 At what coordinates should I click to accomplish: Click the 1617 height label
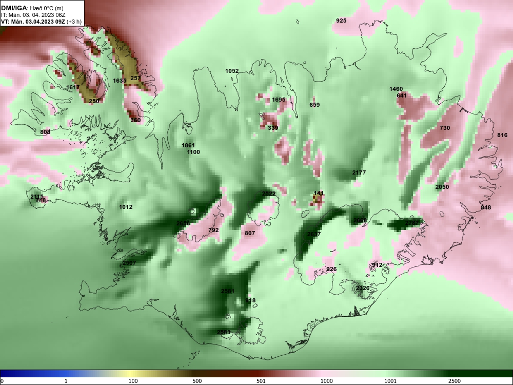coord(73,87)
